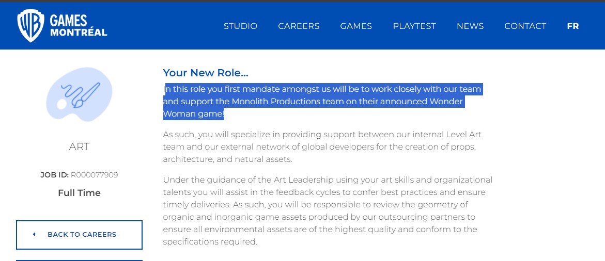Click the job ID R000077909 text
Screen dimensions: 605x261
tap(94, 175)
